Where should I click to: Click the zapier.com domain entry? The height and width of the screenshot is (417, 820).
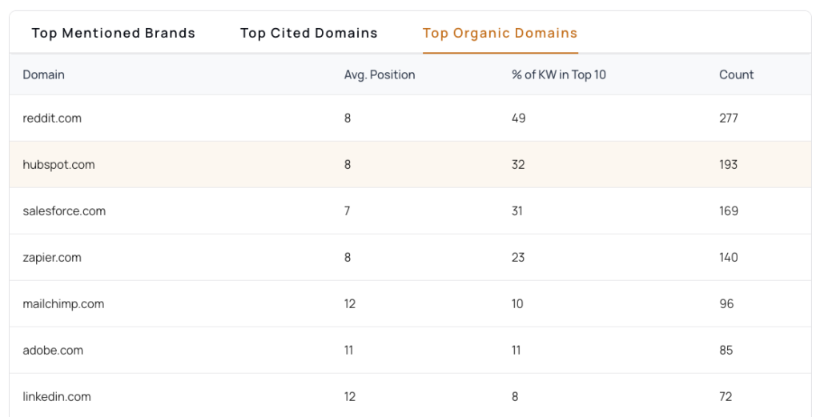coord(52,258)
